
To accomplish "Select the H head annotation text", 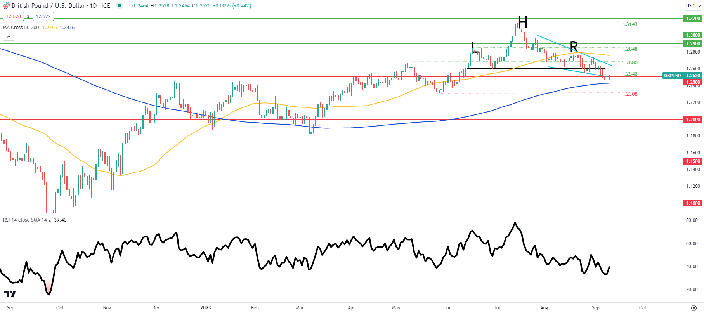I will 523,22.
